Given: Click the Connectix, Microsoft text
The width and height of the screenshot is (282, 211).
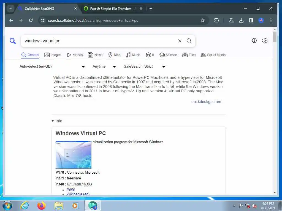Looking at the screenshot, I should point(83,173).
